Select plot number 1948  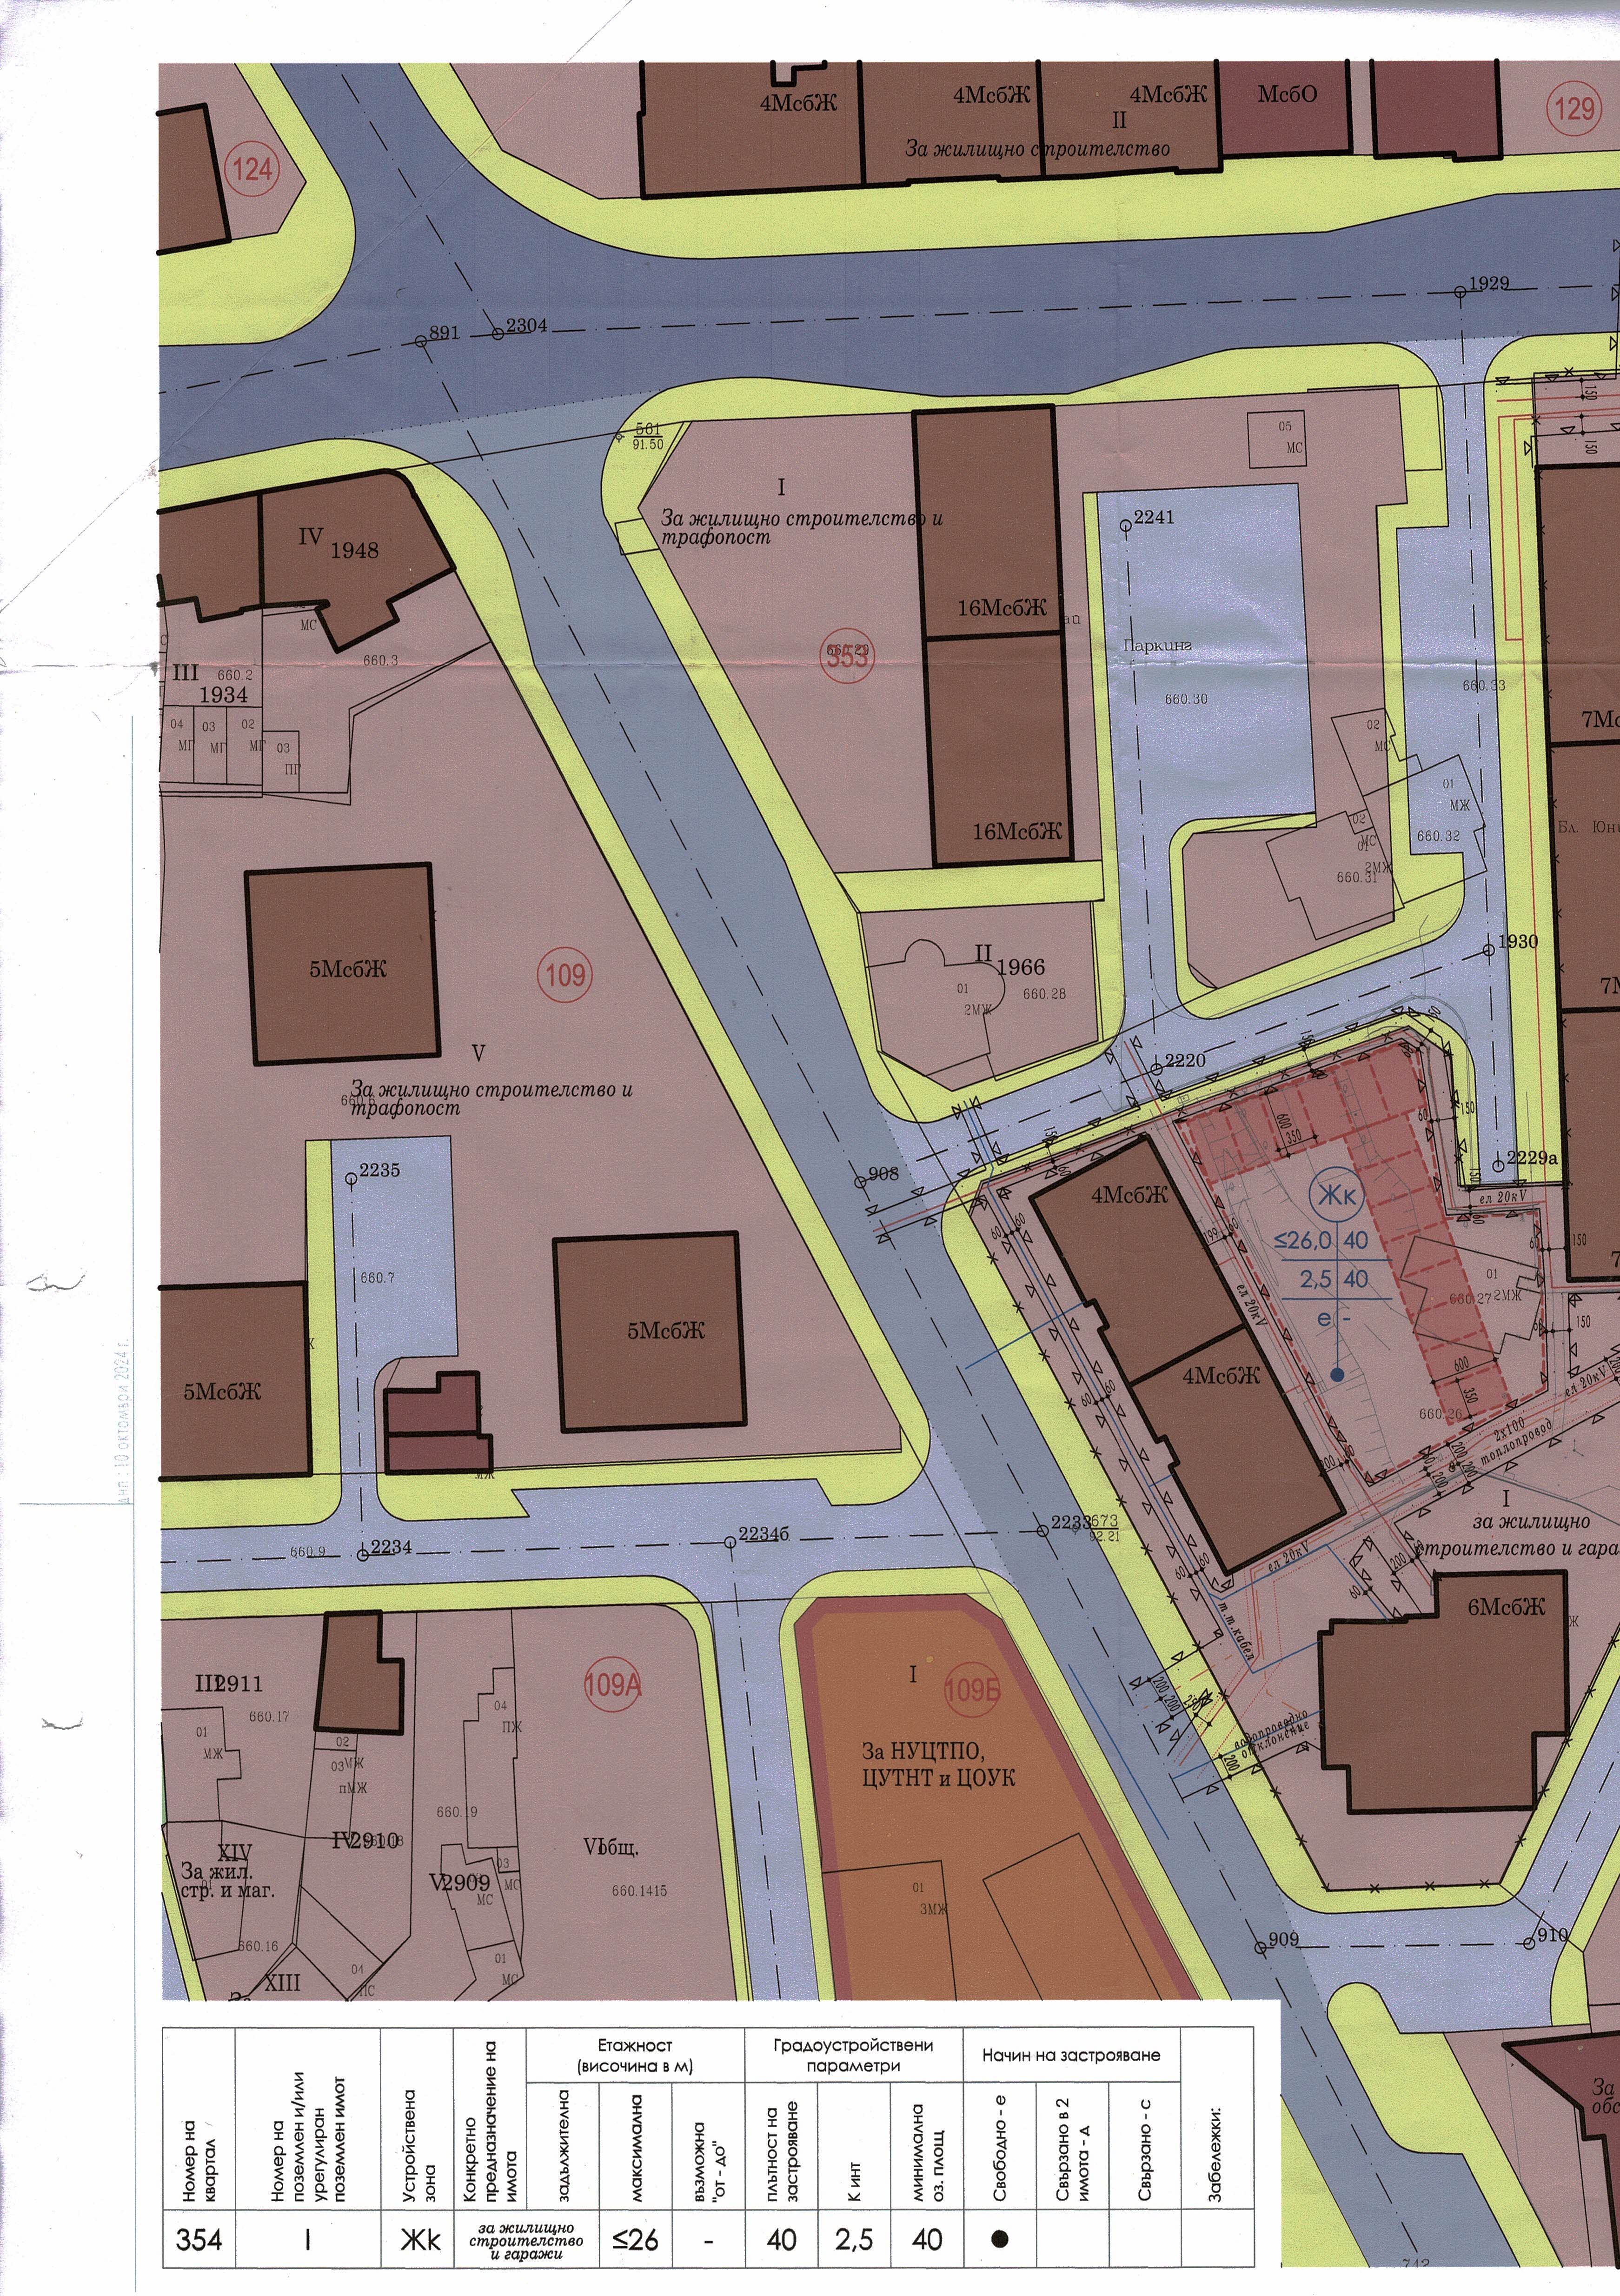[354, 550]
